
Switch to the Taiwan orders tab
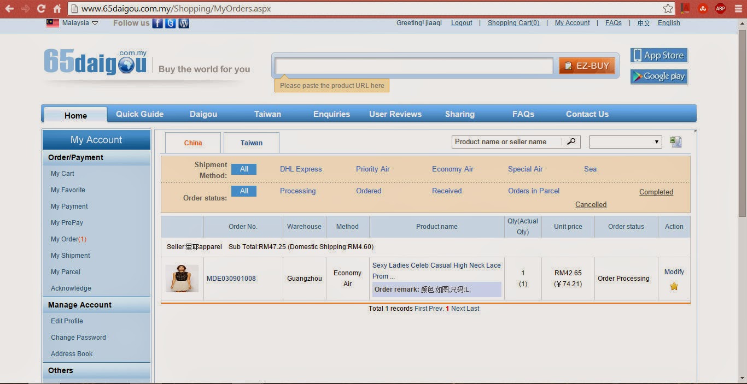[252, 143]
